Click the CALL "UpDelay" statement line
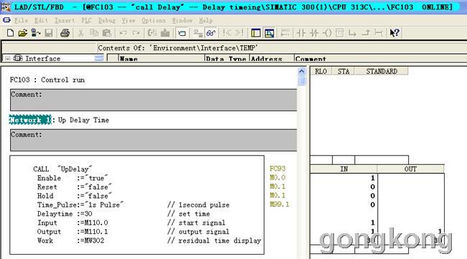 pyautogui.click(x=63, y=169)
